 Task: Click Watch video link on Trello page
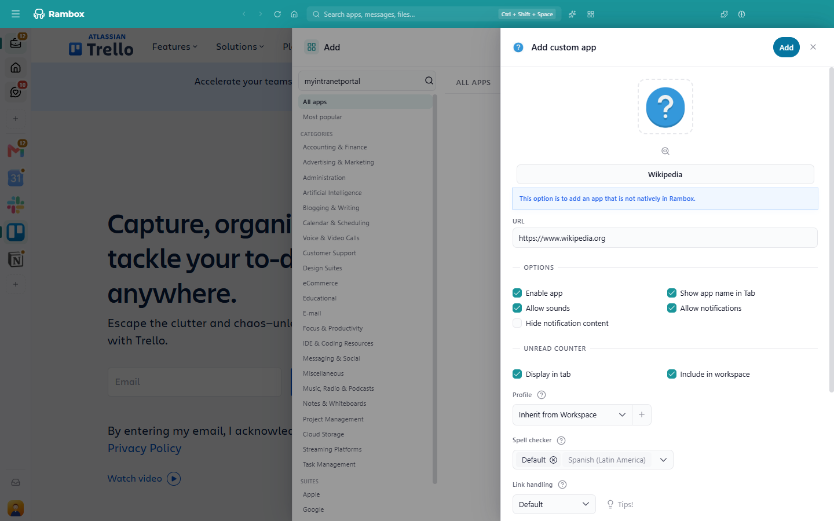point(144,479)
